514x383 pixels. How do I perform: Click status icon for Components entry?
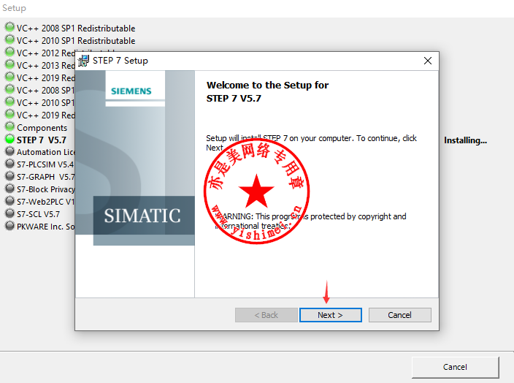(x=9, y=126)
